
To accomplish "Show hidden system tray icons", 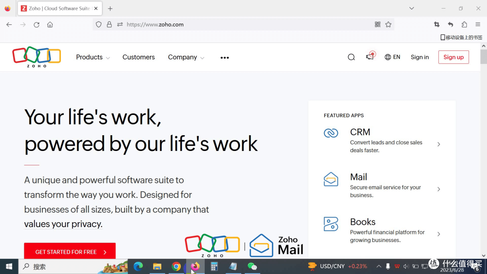I will [379, 266].
